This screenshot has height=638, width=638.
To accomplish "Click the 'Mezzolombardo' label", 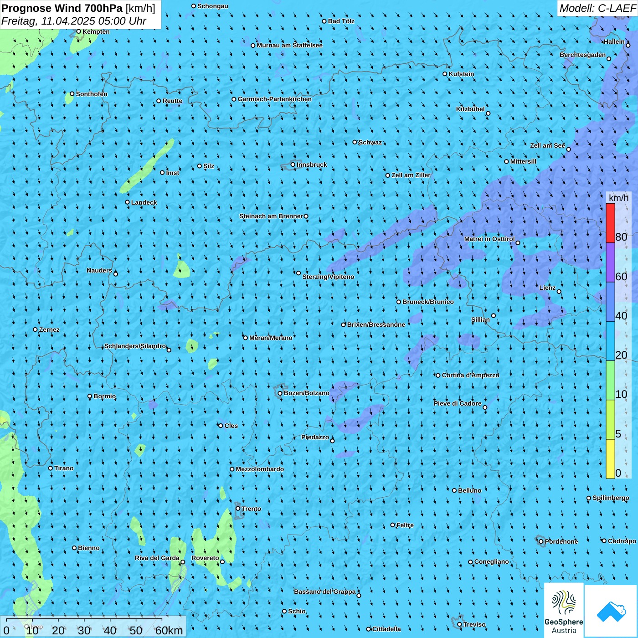I will (x=260, y=469).
